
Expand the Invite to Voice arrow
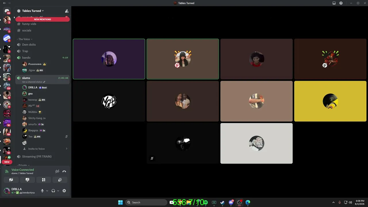[x=66, y=149]
